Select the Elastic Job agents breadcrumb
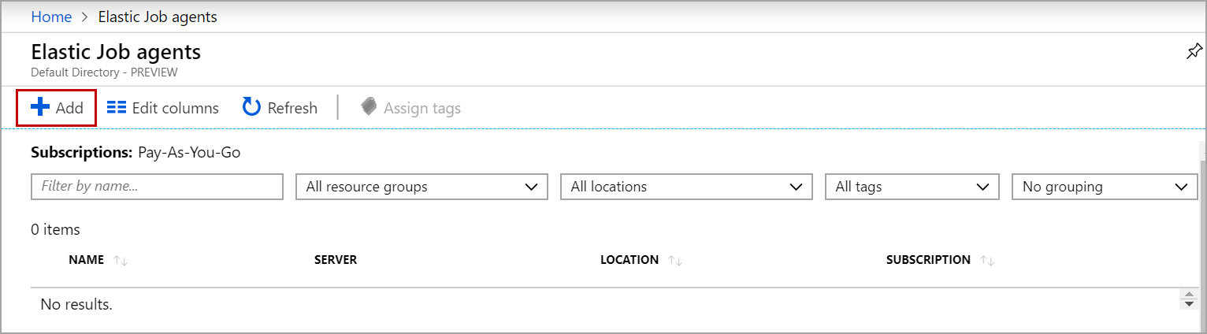Screen dimensions: 1207x334 158,17
